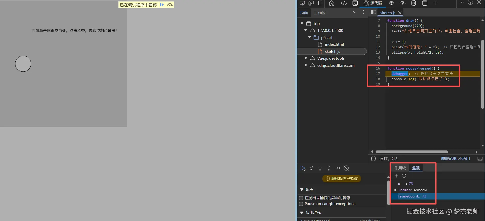
Task: Collapse the 断点 breakpoints section
Action: [302, 189]
